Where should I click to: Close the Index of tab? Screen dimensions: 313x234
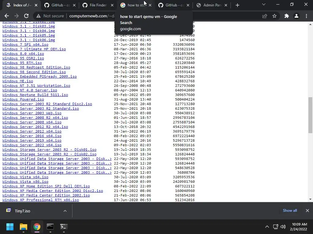tap(36, 5)
